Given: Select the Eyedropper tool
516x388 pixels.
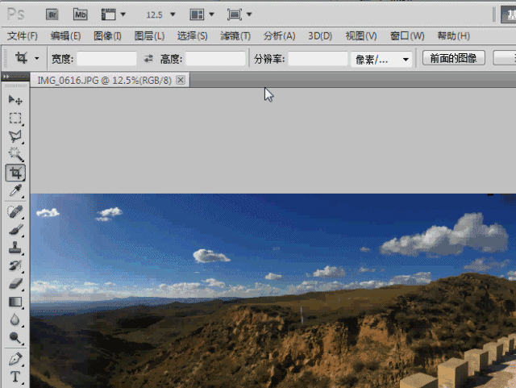Looking at the screenshot, I should click(x=15, y=191).
